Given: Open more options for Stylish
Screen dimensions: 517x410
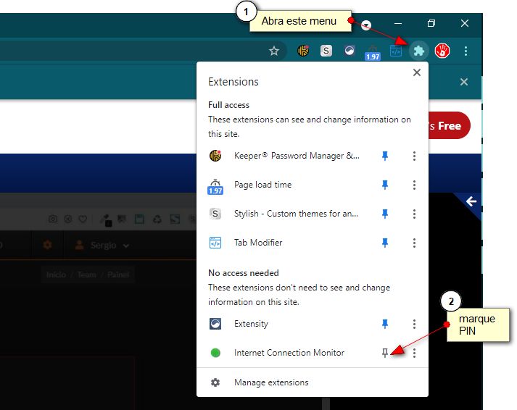Looking at the screenshot, I should point(414,214).
